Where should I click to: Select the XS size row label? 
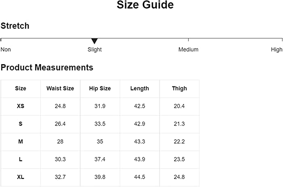tap(21, 106)
